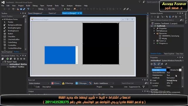Click the Search Error List input field
188x106 pixels.
pyautogui.click(x=133, y=83)
